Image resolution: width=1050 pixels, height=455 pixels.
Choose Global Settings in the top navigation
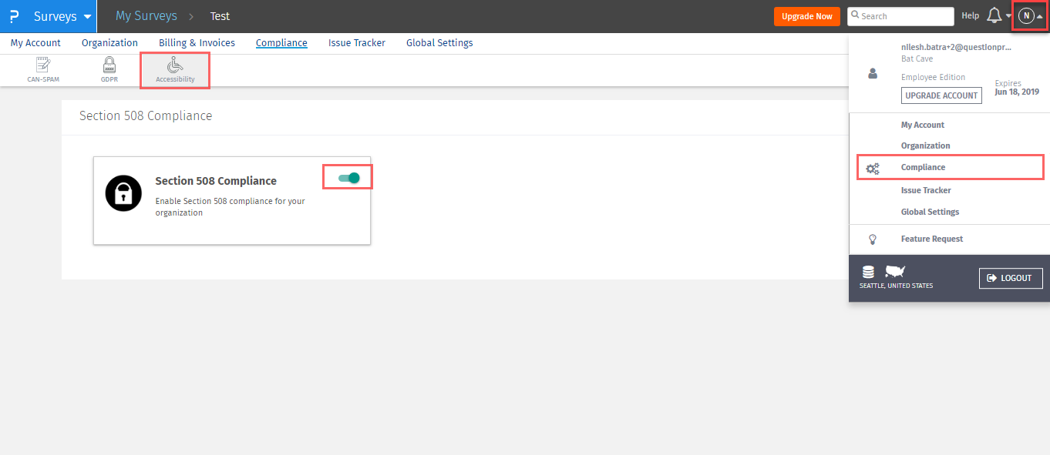(439, 43)
